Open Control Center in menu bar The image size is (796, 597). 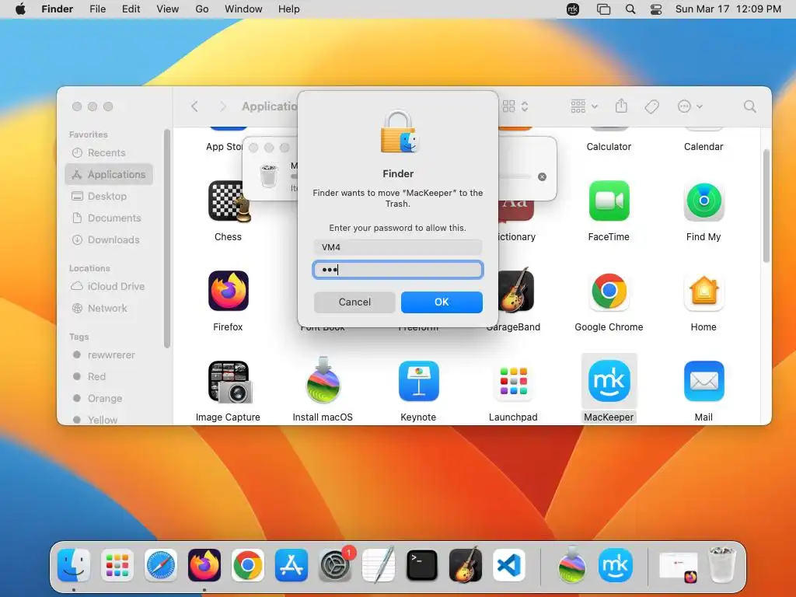pos(656,9)
